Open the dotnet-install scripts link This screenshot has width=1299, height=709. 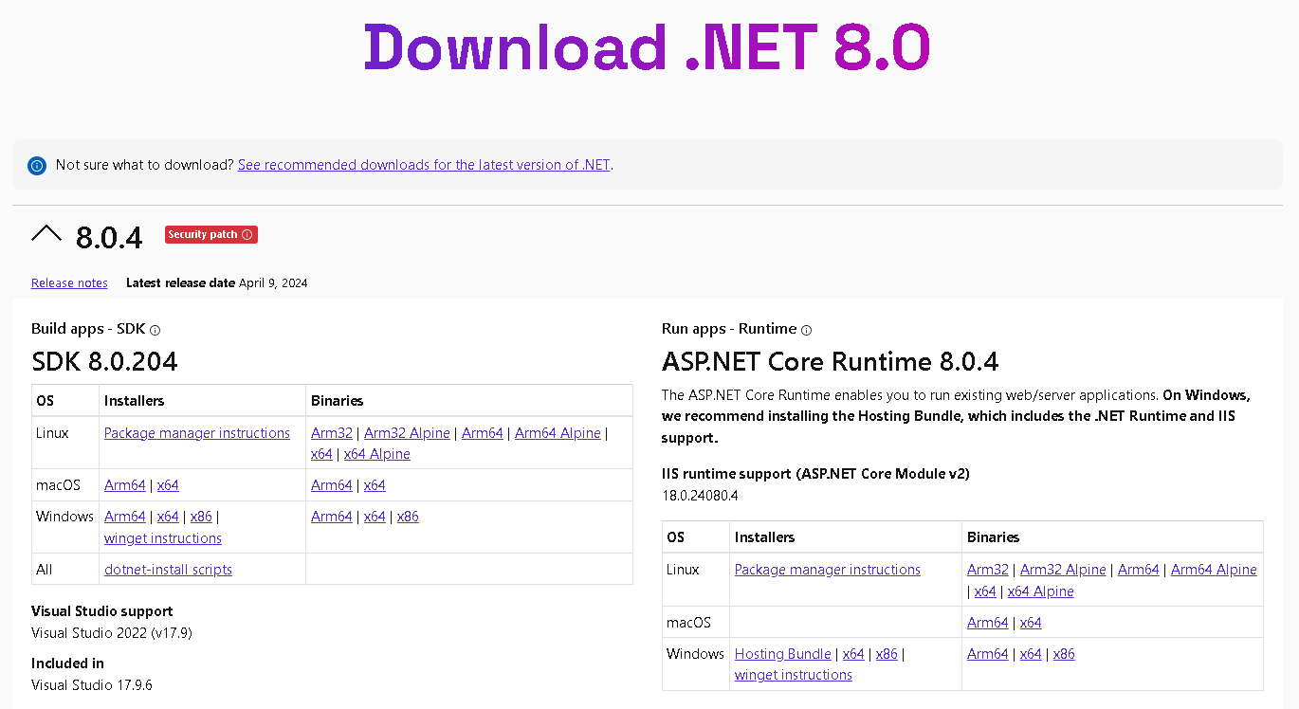[168, 570]
